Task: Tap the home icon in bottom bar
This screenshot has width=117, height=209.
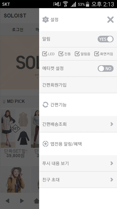Action: [37, 201]
